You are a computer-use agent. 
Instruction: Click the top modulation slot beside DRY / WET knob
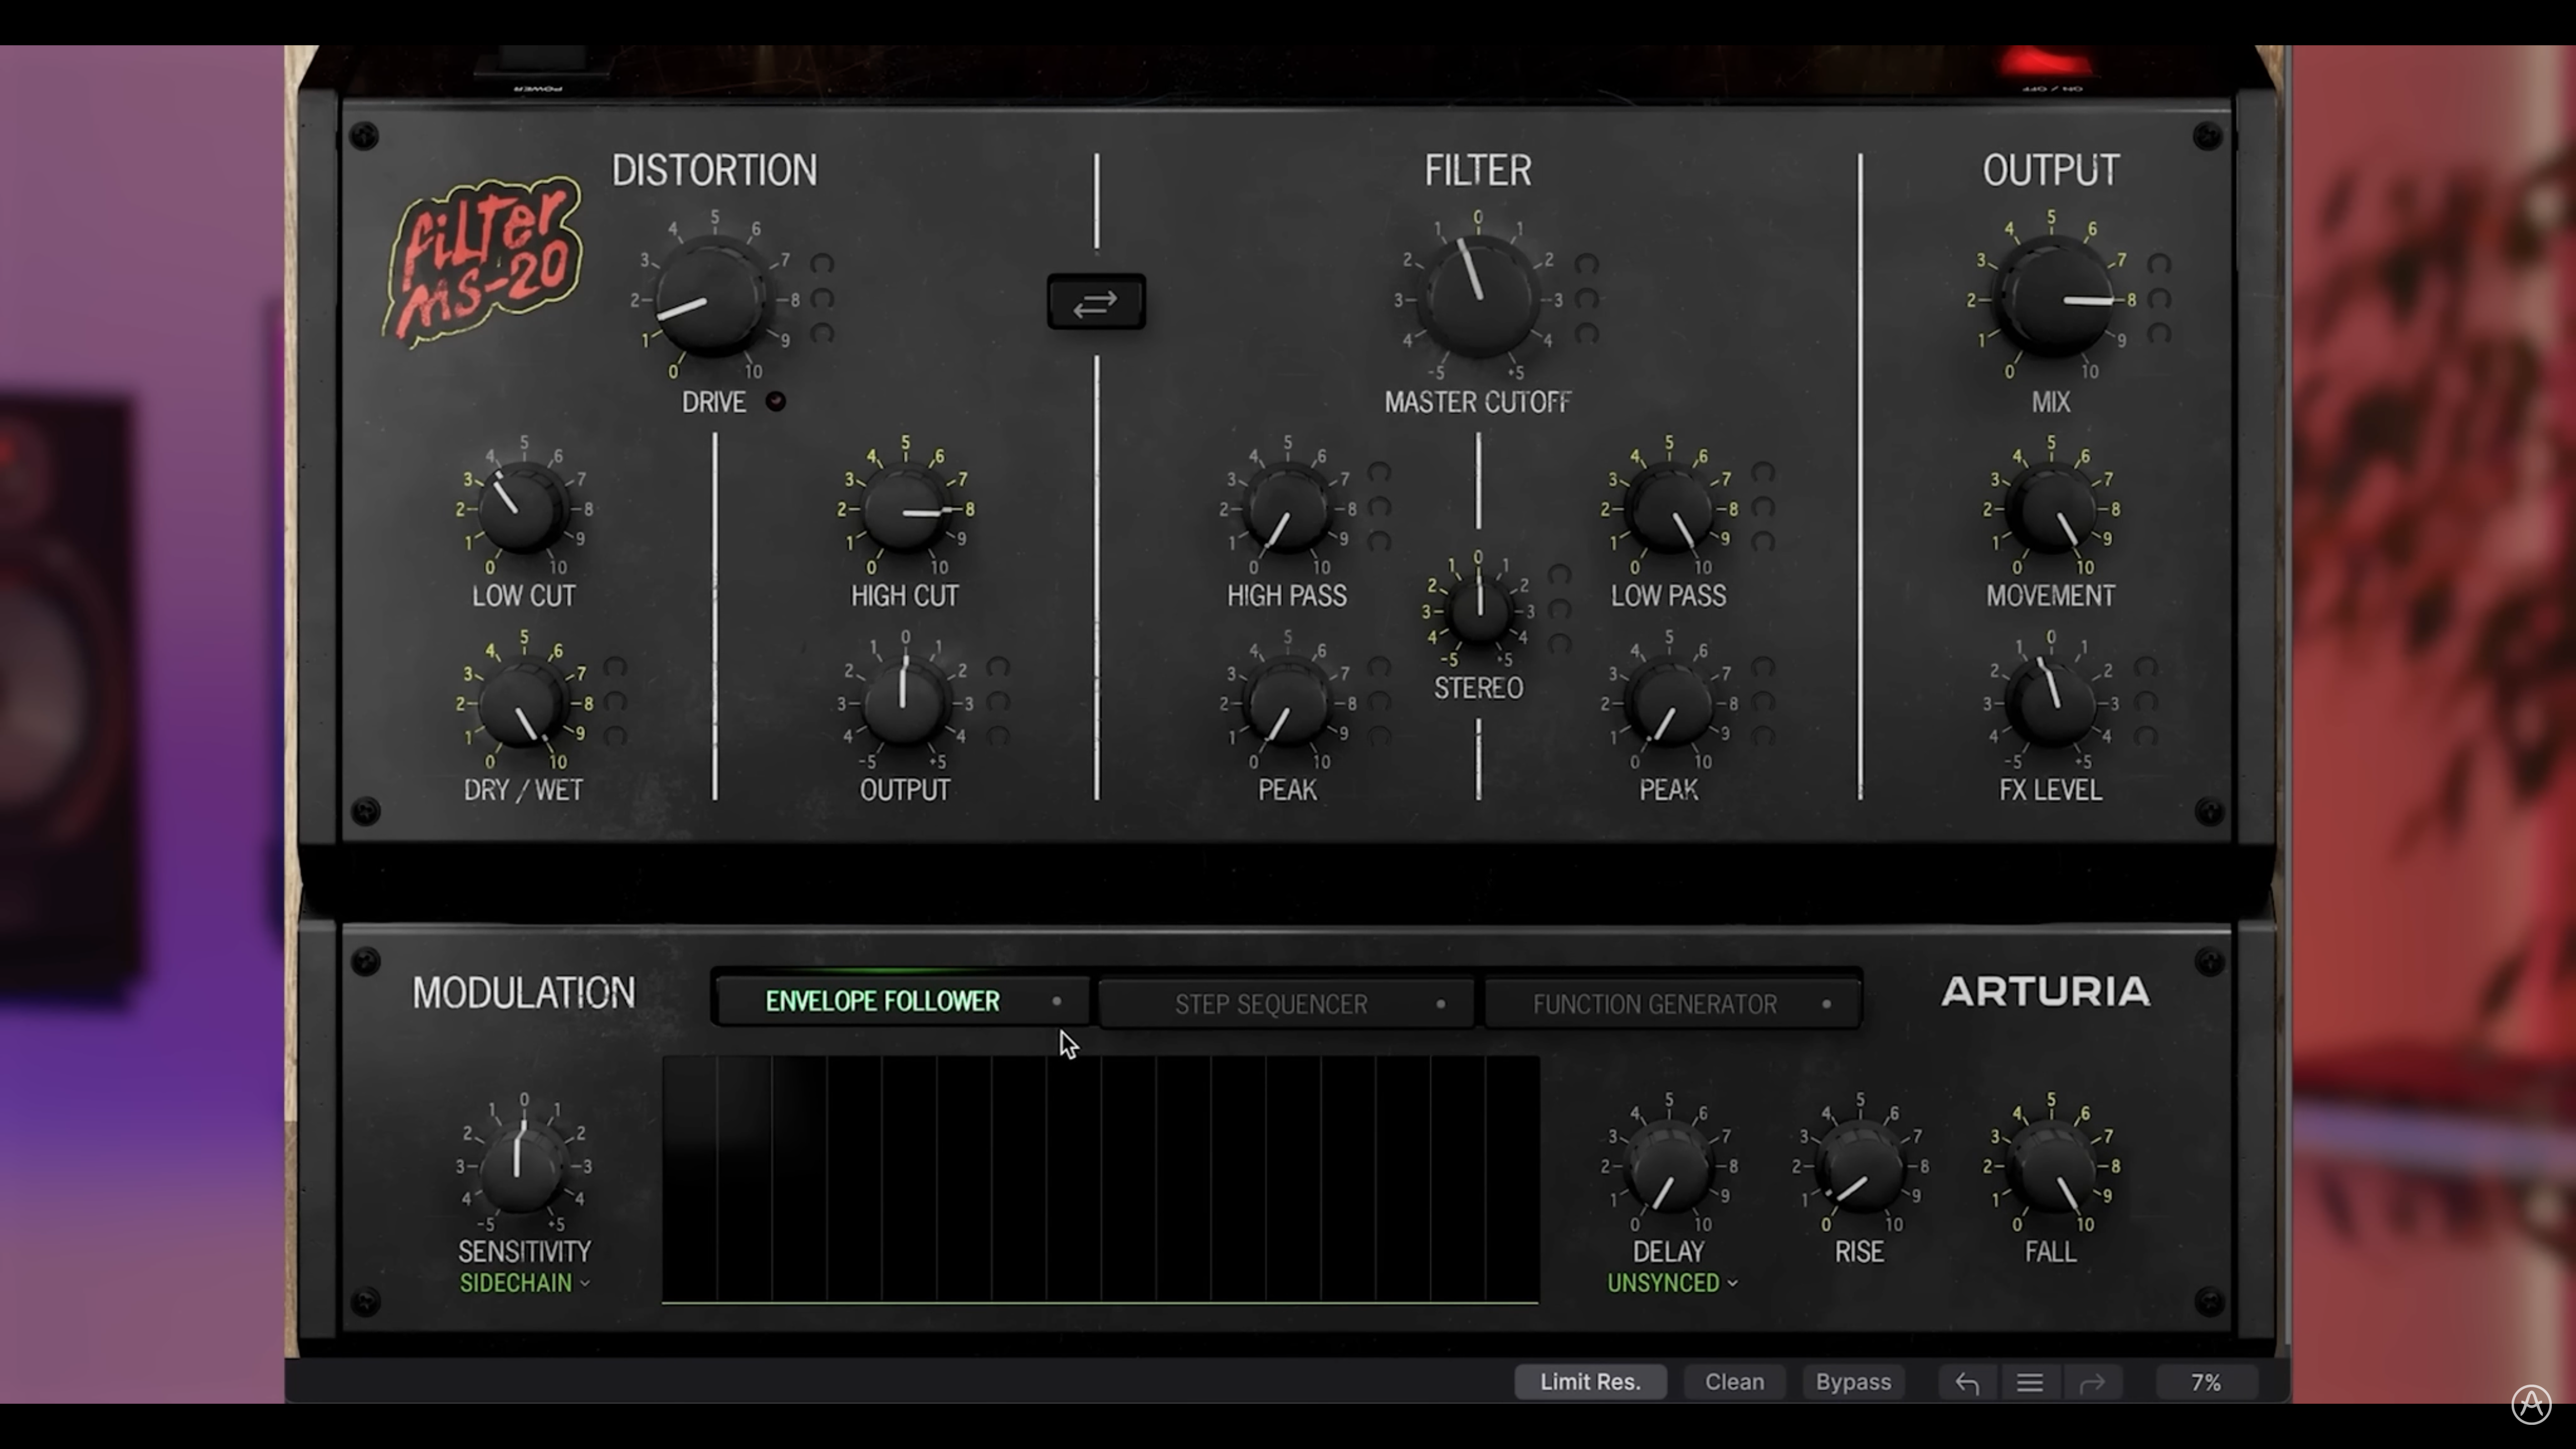[x=615, y=667]
